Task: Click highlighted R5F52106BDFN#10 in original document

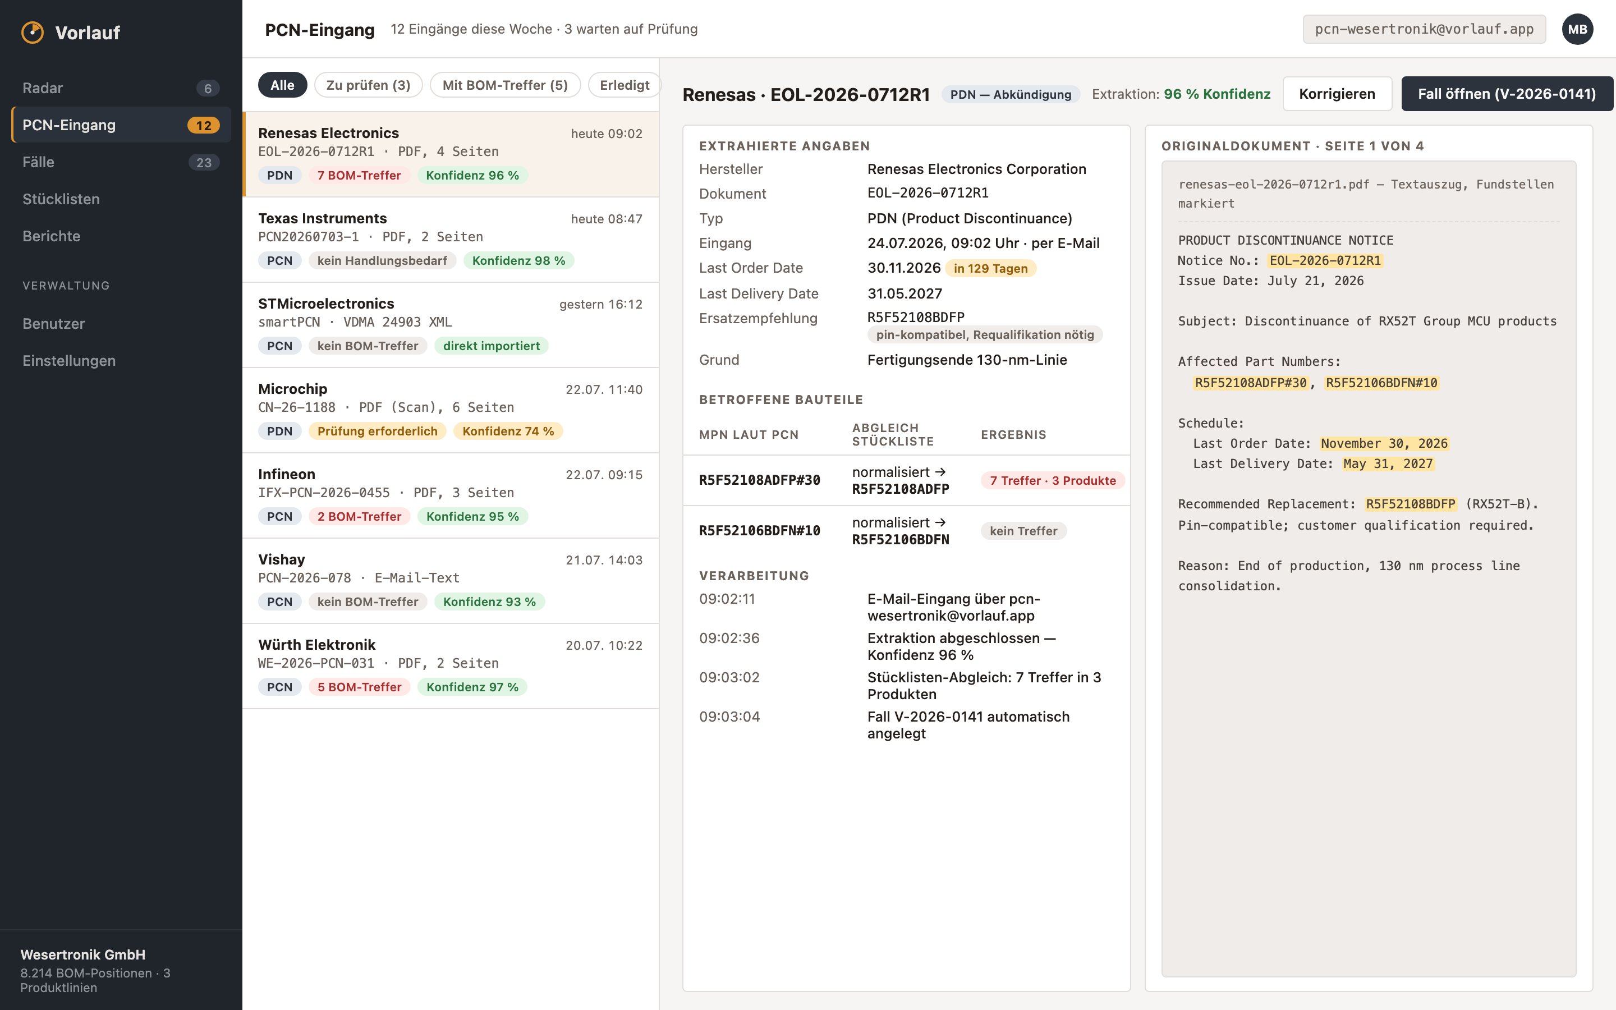Action: tap(1381, 383)
